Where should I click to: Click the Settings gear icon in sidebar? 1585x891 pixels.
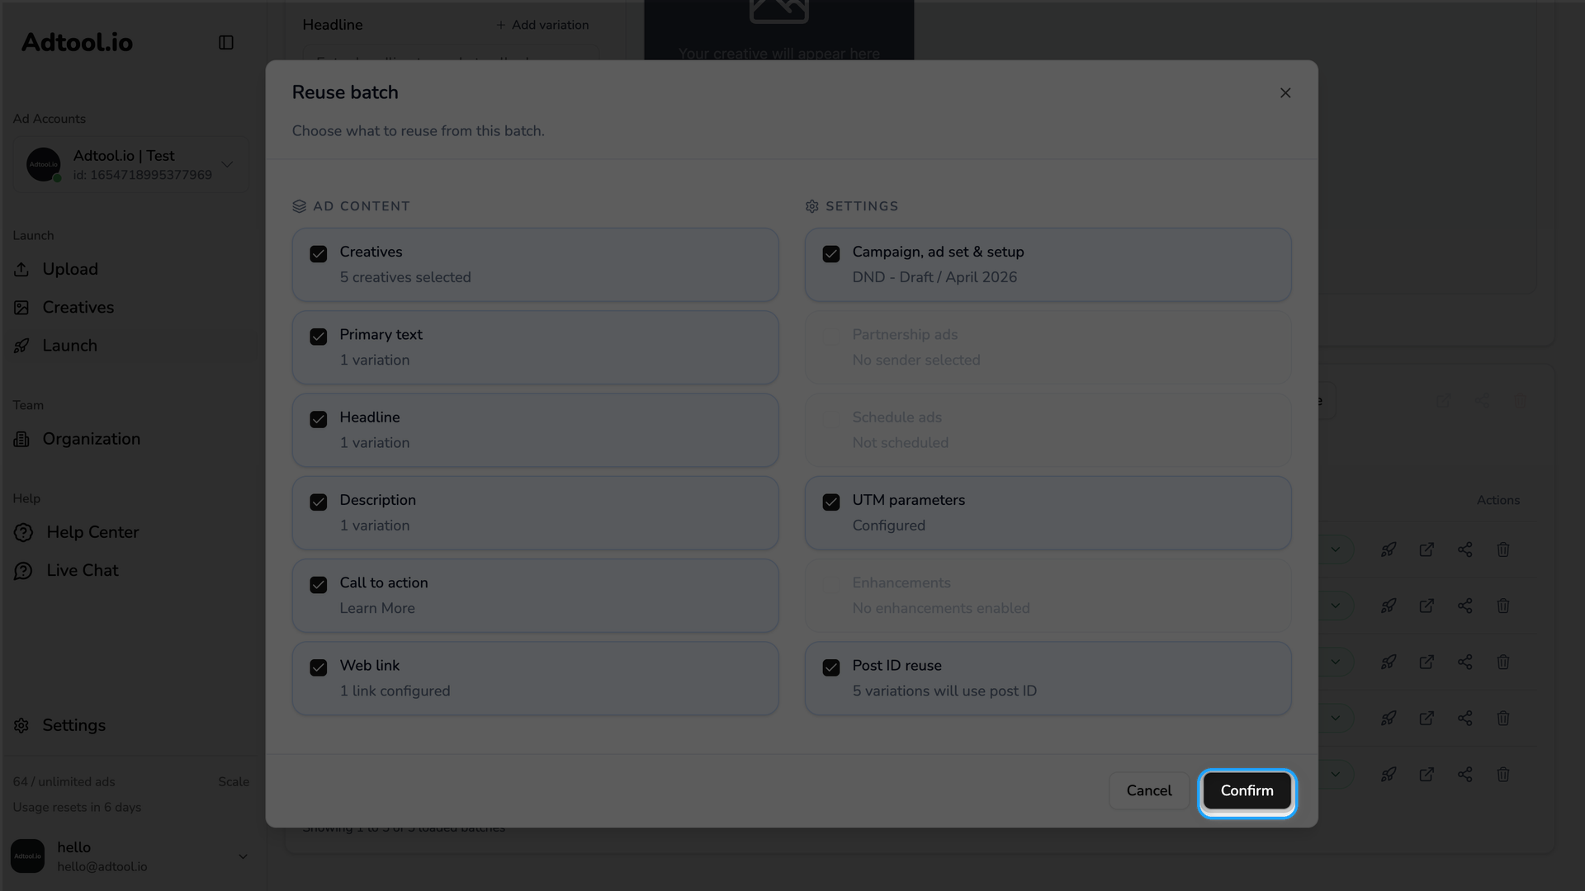21,725
